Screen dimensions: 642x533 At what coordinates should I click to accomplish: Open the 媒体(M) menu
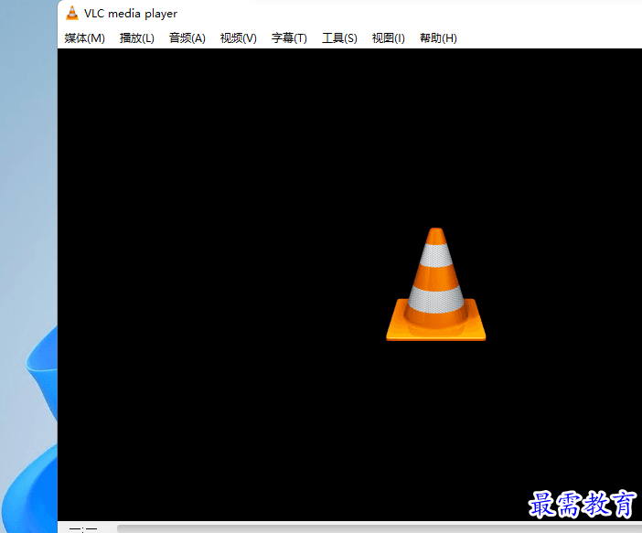click(85, 38)
